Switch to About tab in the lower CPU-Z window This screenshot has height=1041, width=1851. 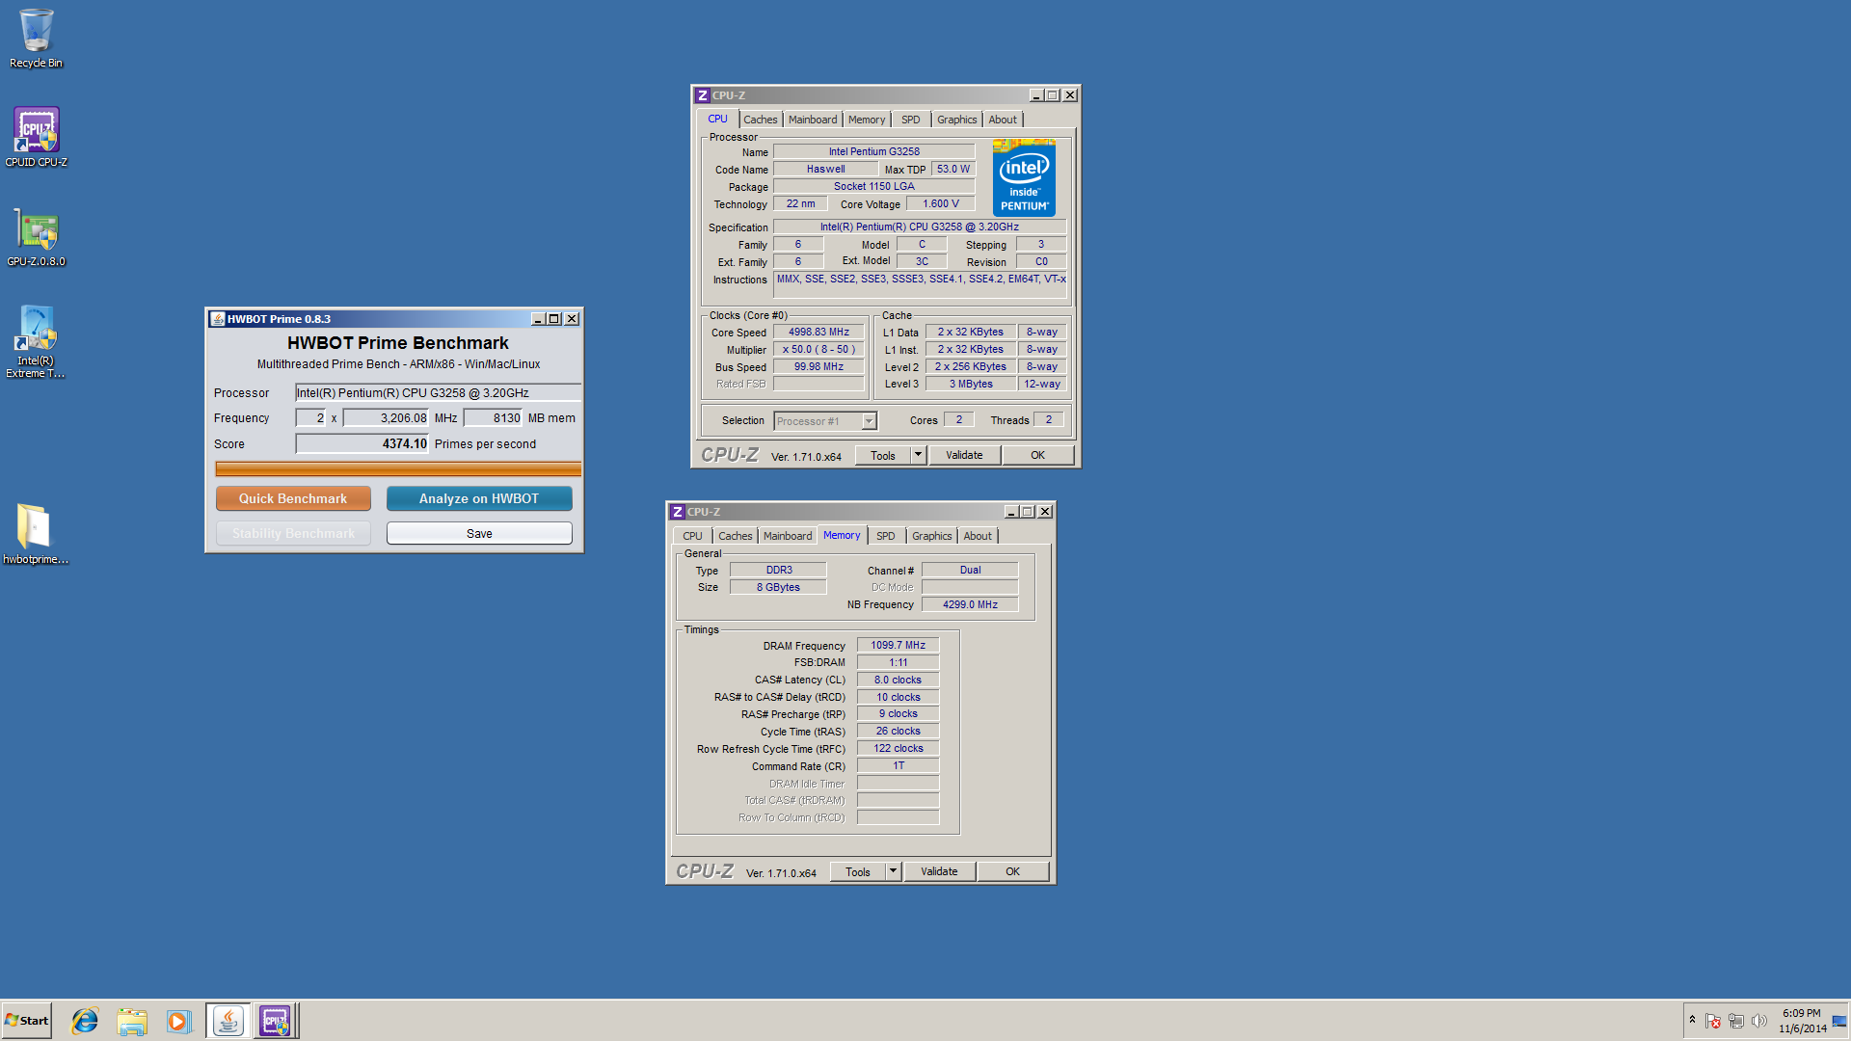(x=978, y=536)
